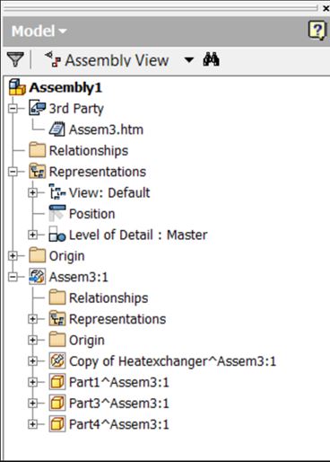This screenshot has width=330, height=462.
Task: Click the 3rd Party node icon
Action: [38, 108]
